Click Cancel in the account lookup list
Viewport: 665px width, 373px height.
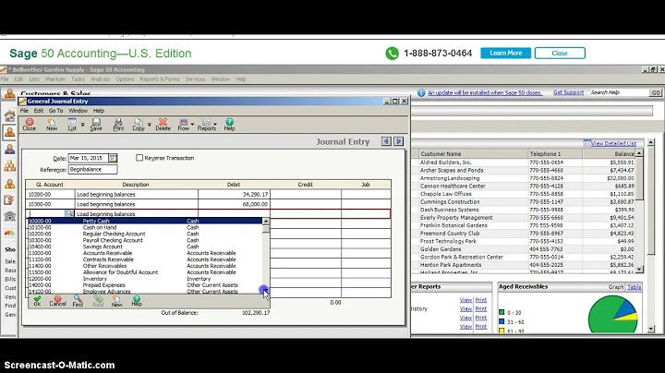click(x=57, y=301)
